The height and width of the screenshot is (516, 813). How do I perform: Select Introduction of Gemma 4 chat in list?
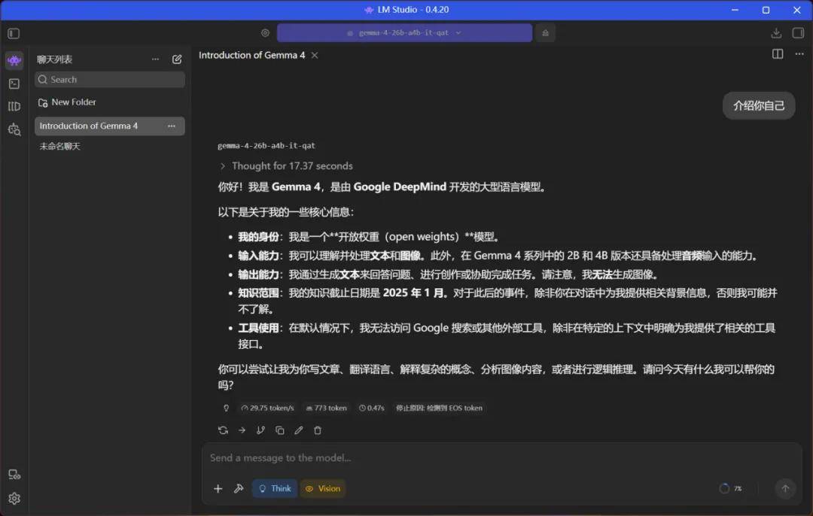[x=110, y=126]
